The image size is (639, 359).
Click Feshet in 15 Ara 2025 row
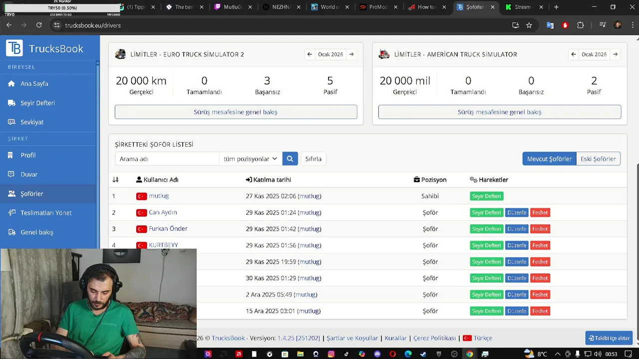point(540,311)
